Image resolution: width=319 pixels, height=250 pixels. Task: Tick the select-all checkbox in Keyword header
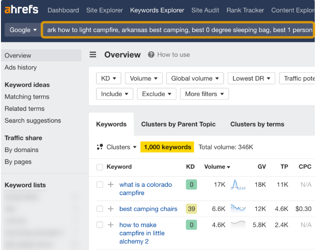[x=100, y=167]
